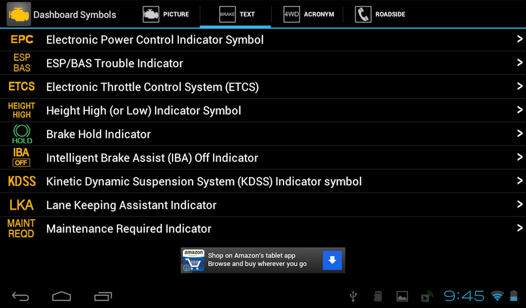The width and height of the screenshot is (526, 308).
Task: Tap the Amazon shopping cart ad logo
Action: coord(193,260)
